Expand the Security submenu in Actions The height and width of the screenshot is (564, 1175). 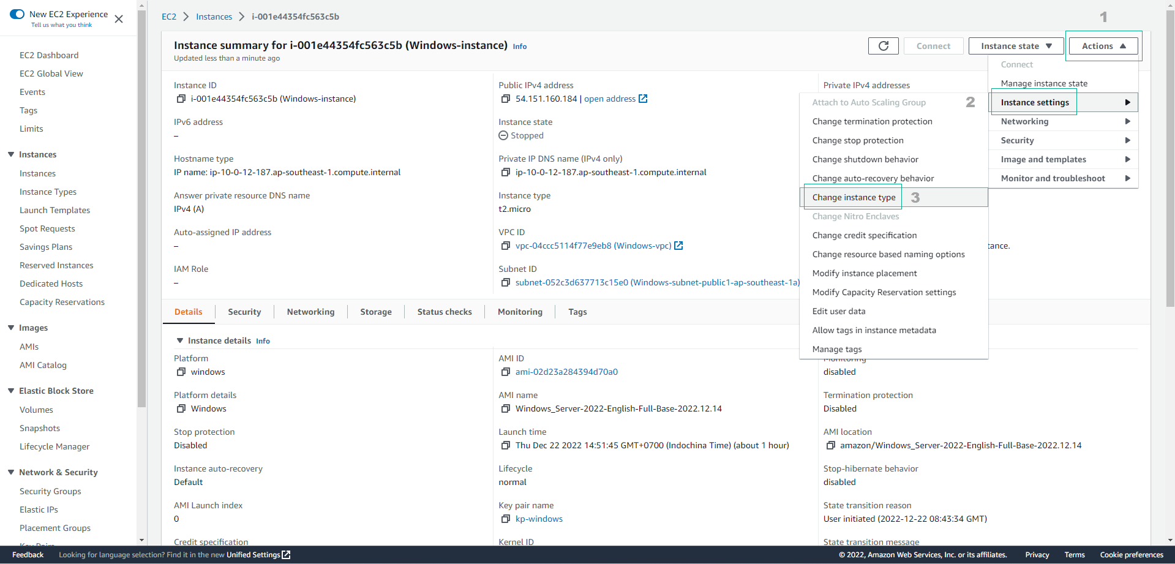(x=1064, y=140)
